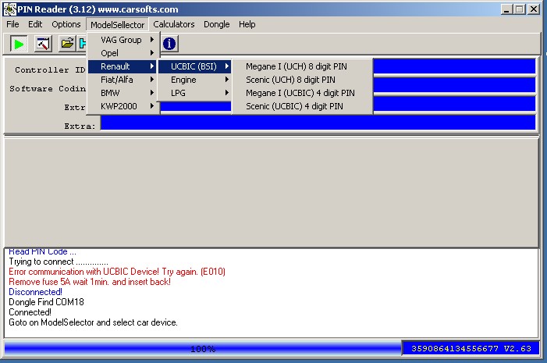Click the PIN Reader title bar app icon

10,9
